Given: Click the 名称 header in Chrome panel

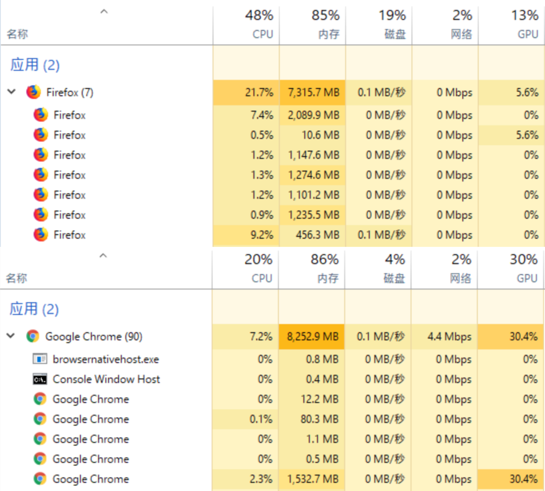Looking at the screenshot, I should click(17, 278).
